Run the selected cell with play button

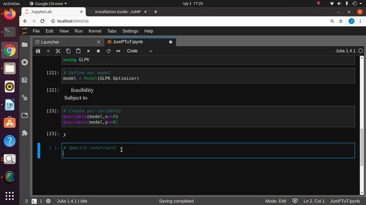(89, 51)
